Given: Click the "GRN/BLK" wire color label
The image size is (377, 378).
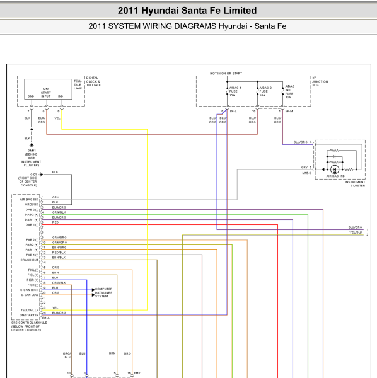Looking at the screenshot, I should click(x=59, y=212).
